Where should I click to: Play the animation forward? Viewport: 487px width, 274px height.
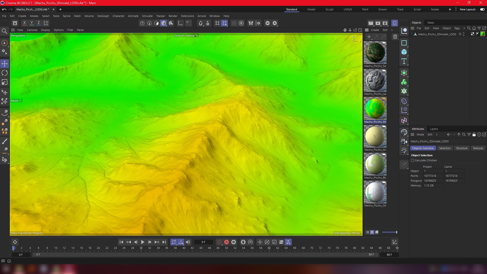coord(143,242)
